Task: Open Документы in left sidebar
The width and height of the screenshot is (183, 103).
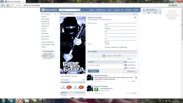Action: pos(45,39)
